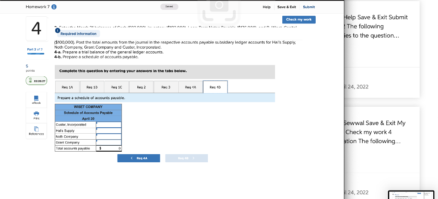Switch to the Req 4A tab
The image size is (438, 199).
pyautogui.click(x=190, y=87)
